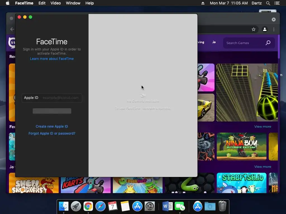
Task: Bookmark the page with the star icon
Action: (254, 29)
